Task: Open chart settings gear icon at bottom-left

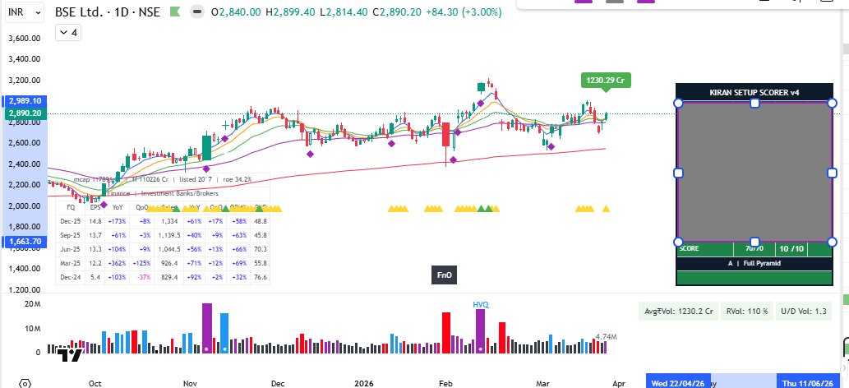Action: pos(23,383)
